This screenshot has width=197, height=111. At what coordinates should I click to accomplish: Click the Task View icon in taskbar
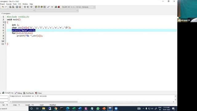pos(37,109)
